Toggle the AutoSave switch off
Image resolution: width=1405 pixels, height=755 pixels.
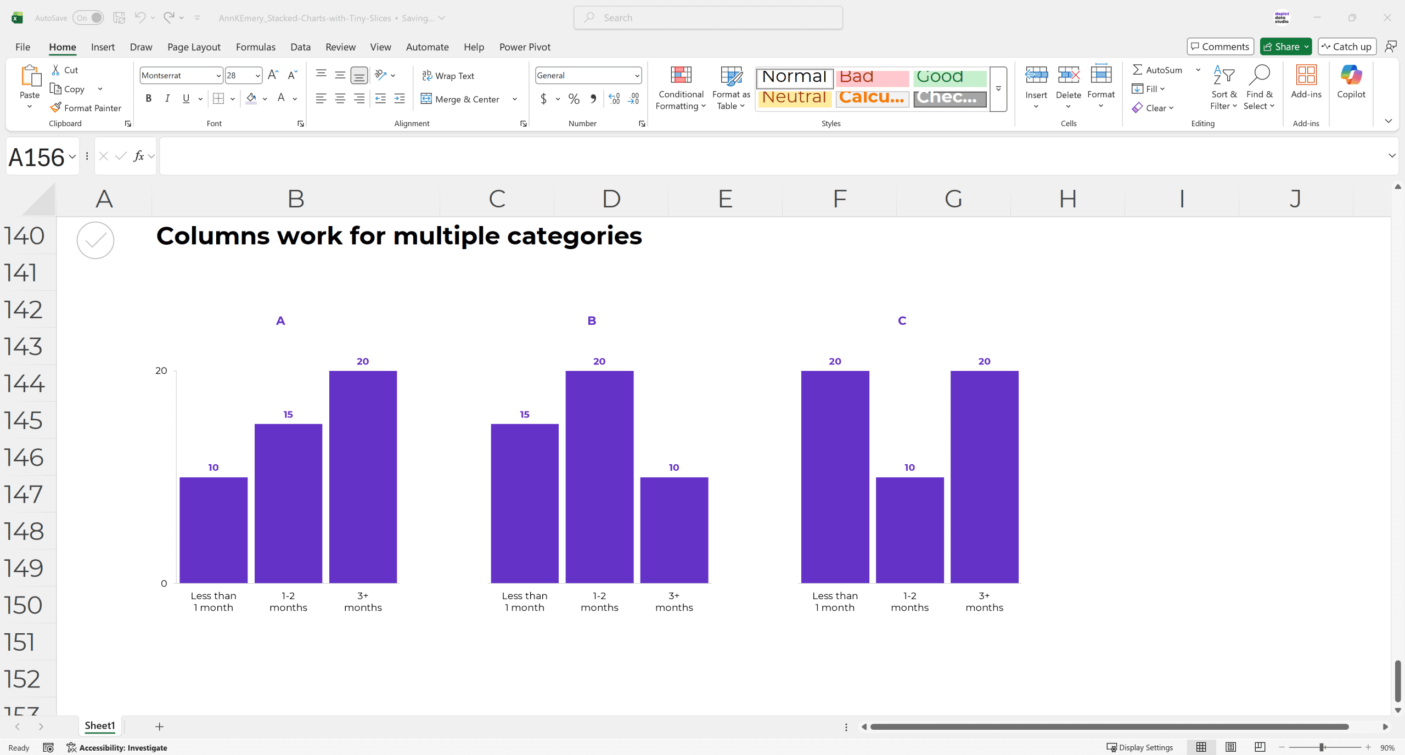coord(88,18)
